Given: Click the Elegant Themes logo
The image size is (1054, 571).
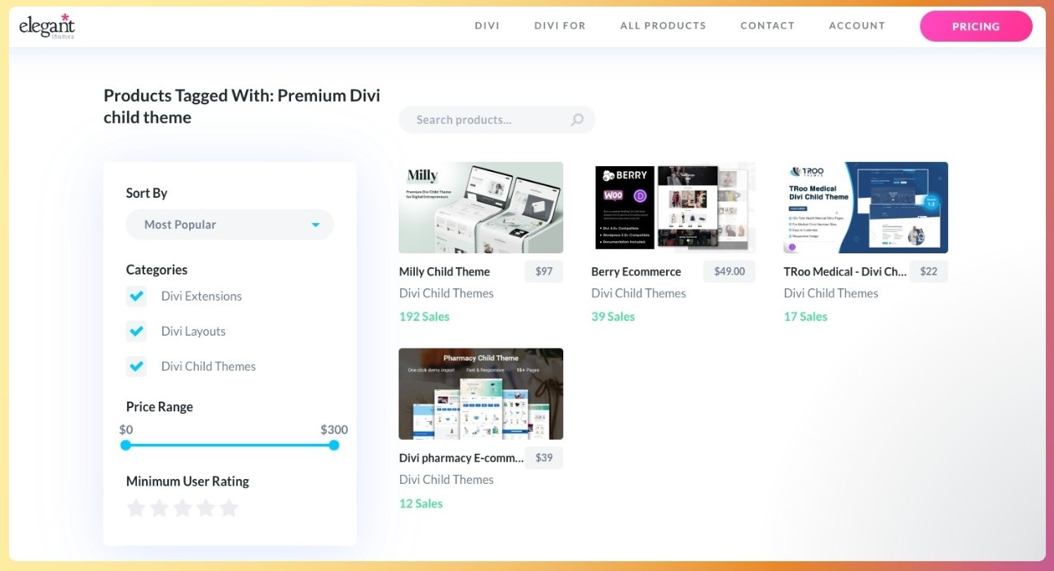Looking at the screenshot, I should coord(47,26).
